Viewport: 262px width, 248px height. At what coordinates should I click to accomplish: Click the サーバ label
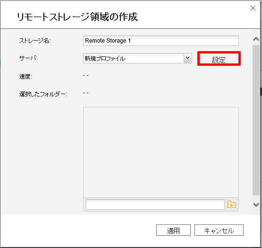(28, 58)
